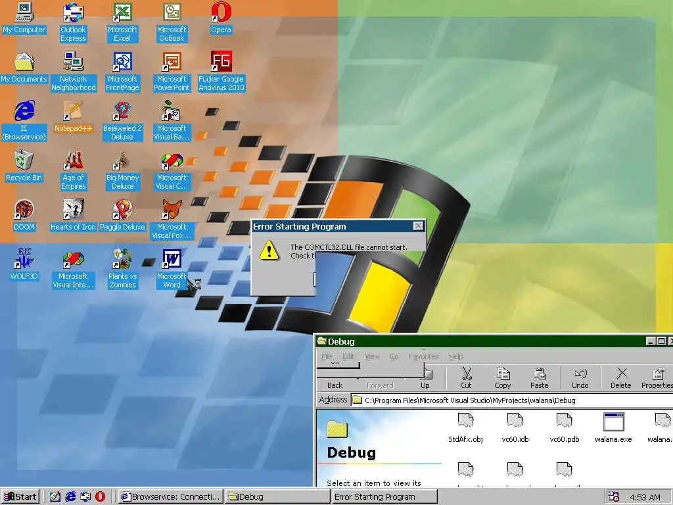Click the Debug window address path field
Viewport: 673px width, 505px height.
[512, 400]
